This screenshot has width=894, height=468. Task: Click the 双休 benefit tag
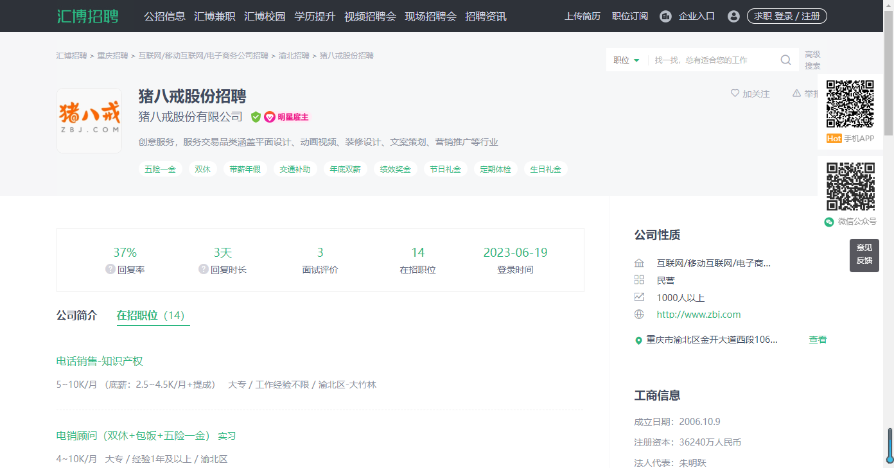[203, 169]
